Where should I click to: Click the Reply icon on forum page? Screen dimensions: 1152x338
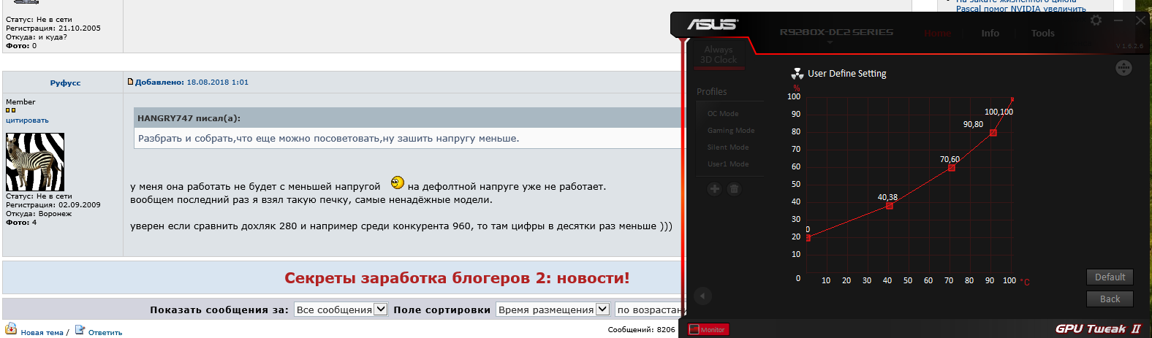click(x=80, y=330)
